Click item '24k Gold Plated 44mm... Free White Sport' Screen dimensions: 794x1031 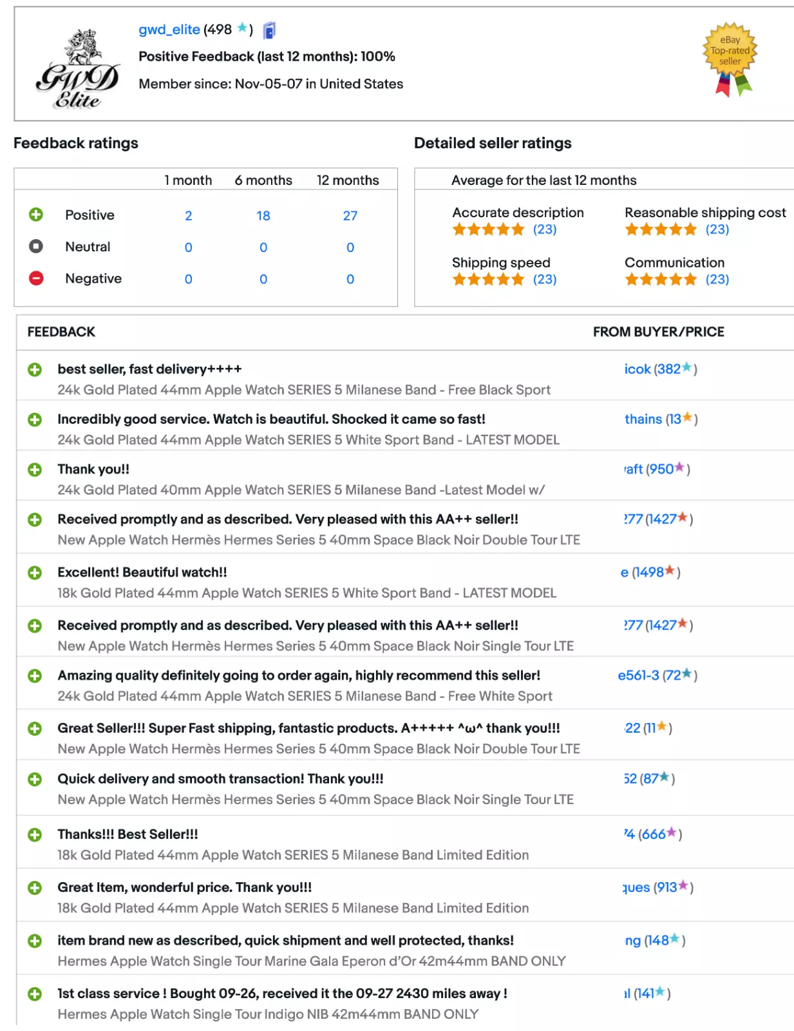coord(305,696)
